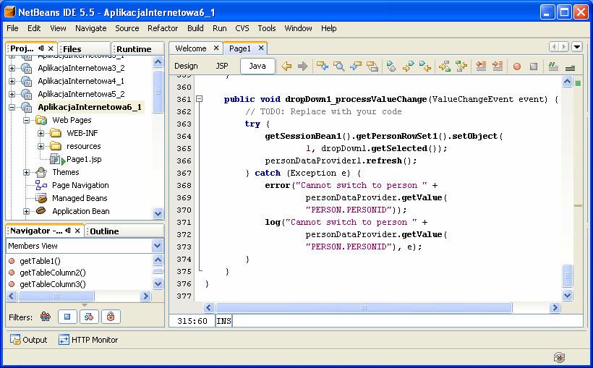Switch to JSP view
Screen dimensions: 593x368
[222, 66]
